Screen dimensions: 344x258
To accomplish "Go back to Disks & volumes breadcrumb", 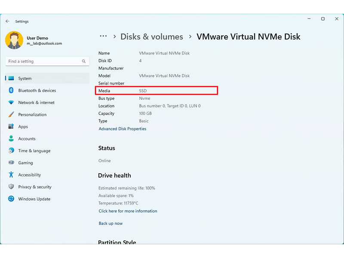I will (152, 37).
